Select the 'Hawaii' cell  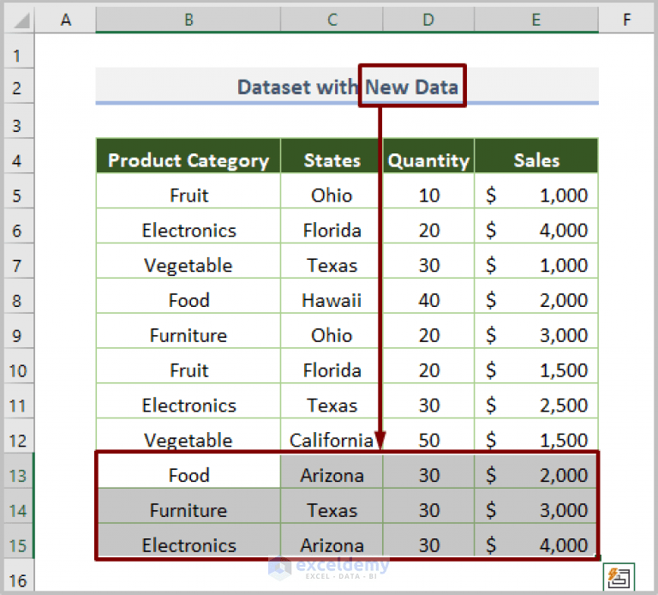pyautogui.click(x=332, y=296)
